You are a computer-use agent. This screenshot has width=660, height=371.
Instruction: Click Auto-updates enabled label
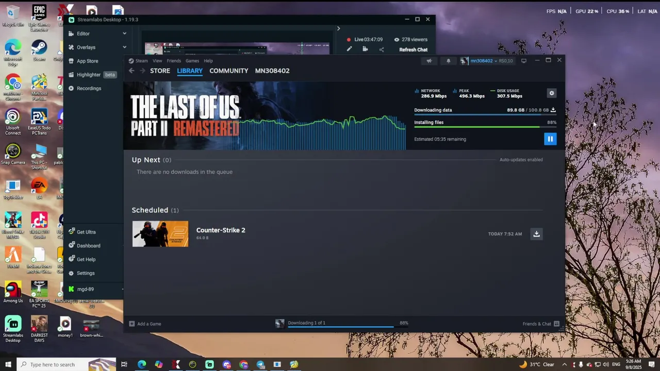click(x=521, y=160)
